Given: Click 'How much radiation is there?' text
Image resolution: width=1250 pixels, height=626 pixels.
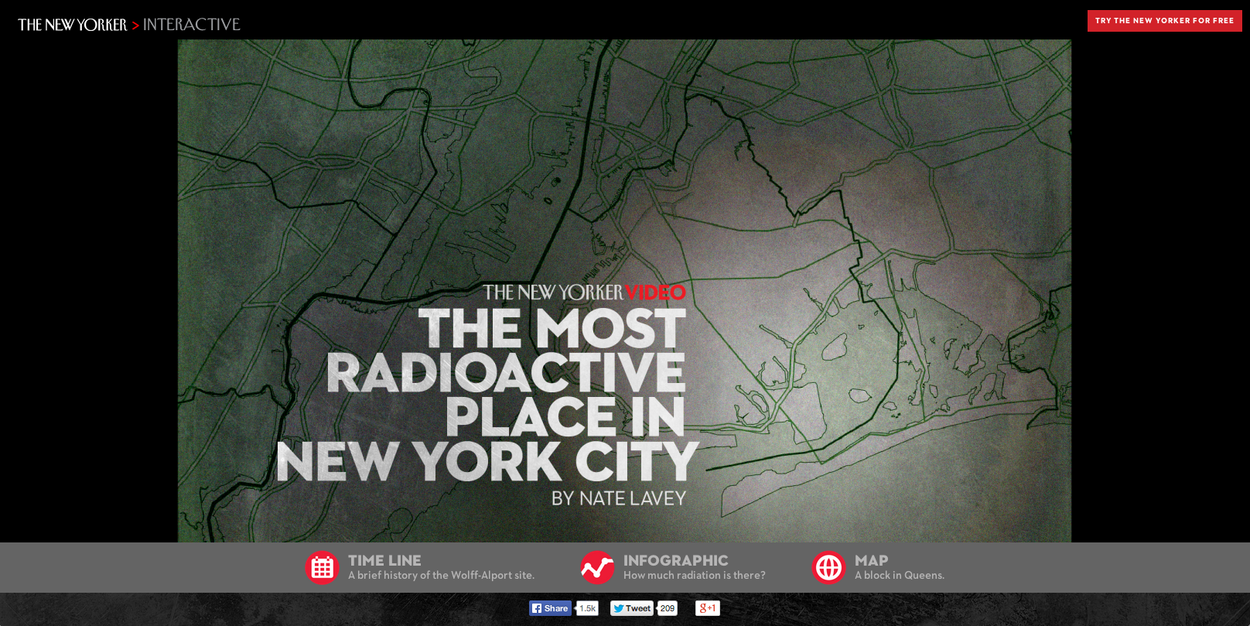Looking at the screenshot, I should coord(694,575).
